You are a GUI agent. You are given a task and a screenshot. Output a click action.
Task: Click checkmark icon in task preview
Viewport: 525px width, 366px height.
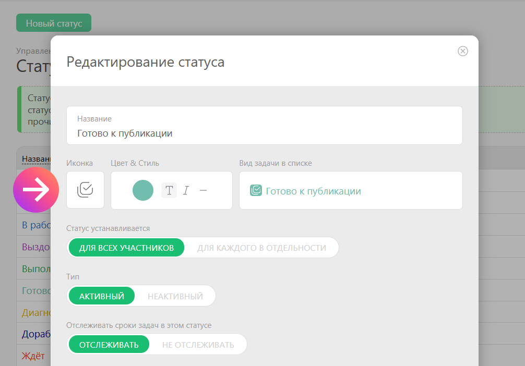click(256, 191)
